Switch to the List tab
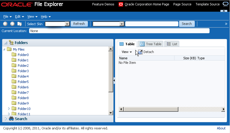This screenshot has width=230, height=133. click(172, 44)
